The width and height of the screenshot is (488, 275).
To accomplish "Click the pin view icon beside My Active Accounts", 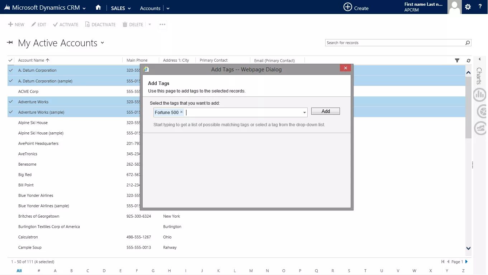I will pos(10,43).
